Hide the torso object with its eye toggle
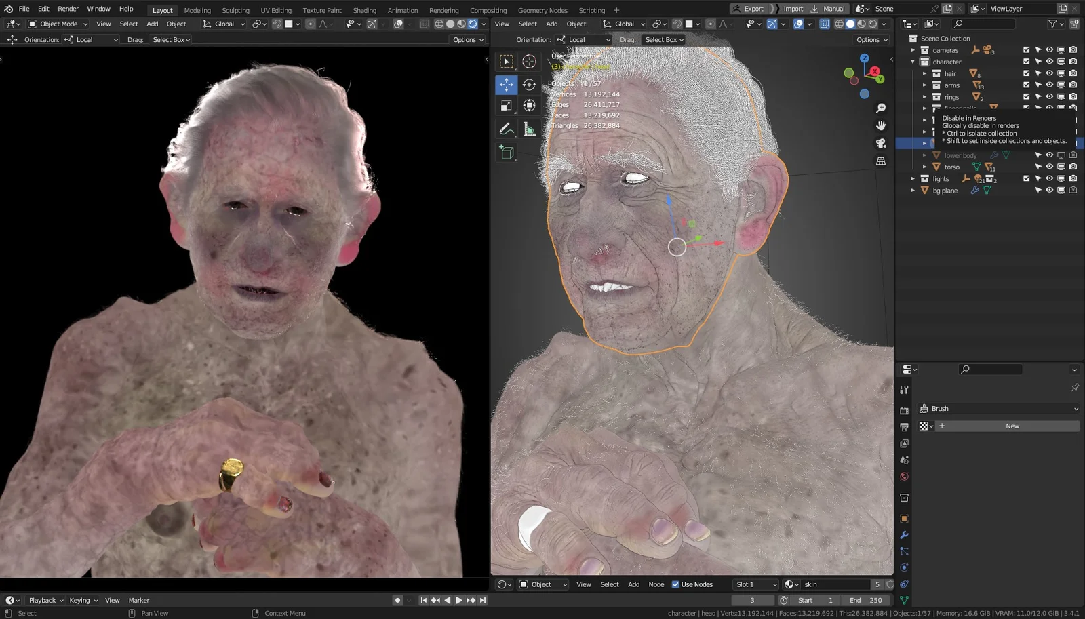 (1049, 166)
